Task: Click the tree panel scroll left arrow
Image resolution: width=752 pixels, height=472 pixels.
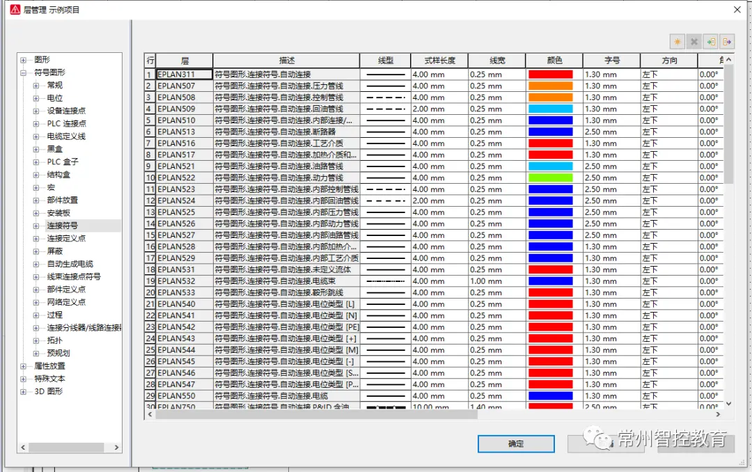Action: click(23, 448)
